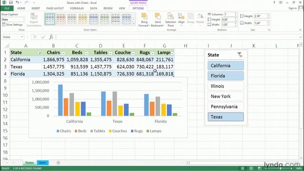The height and width of the screenshot is (171, 304).
Task: Expand the Slicer Styles gallery
Action: 133,24
